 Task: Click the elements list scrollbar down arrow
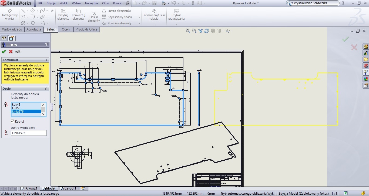pyautogui.click(x=43, y=114)
